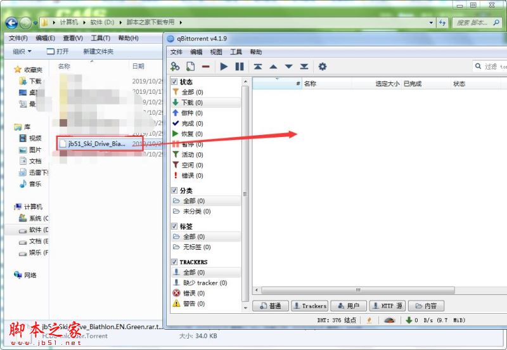Open qBittorrent 视图 menu
This screenshot has height=350, width=507.
click(216, 52)
